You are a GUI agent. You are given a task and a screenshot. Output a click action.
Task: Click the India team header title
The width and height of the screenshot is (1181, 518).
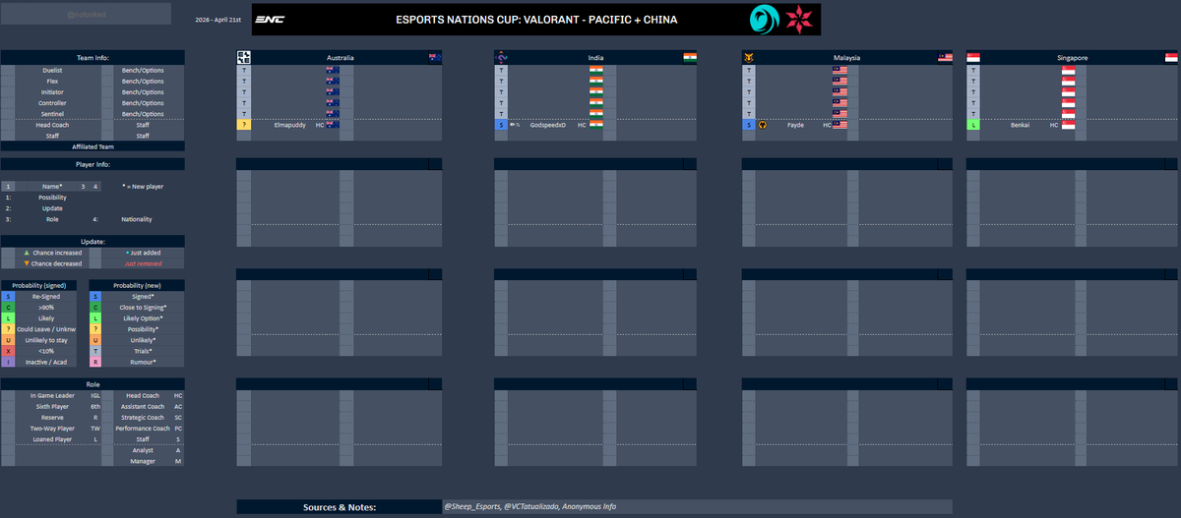tap(595, 58)
